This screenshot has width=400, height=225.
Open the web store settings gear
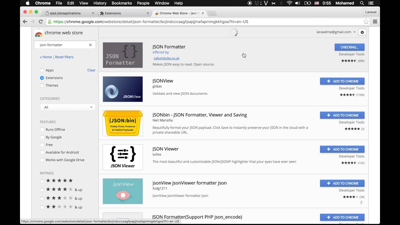(362, 32)
